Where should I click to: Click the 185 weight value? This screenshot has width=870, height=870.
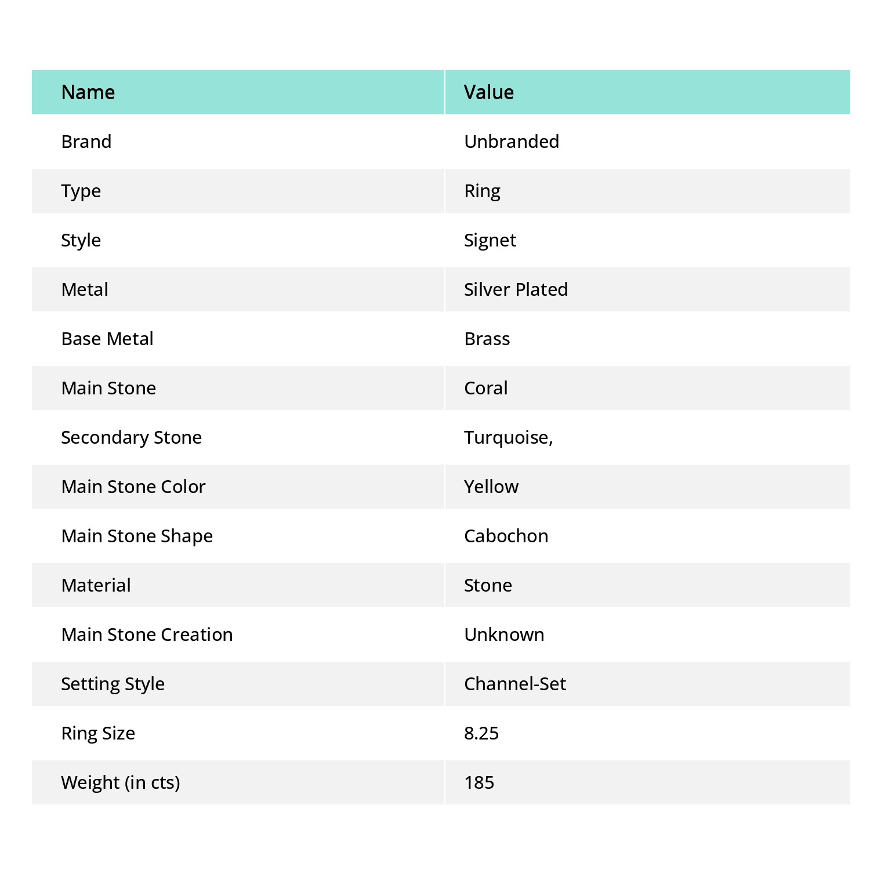coord(479,782)
